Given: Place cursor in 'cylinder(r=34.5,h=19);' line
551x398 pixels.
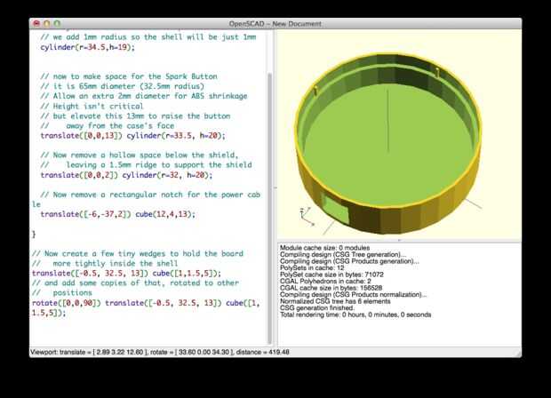Looking at the screenshot, I should coord(87,47).
